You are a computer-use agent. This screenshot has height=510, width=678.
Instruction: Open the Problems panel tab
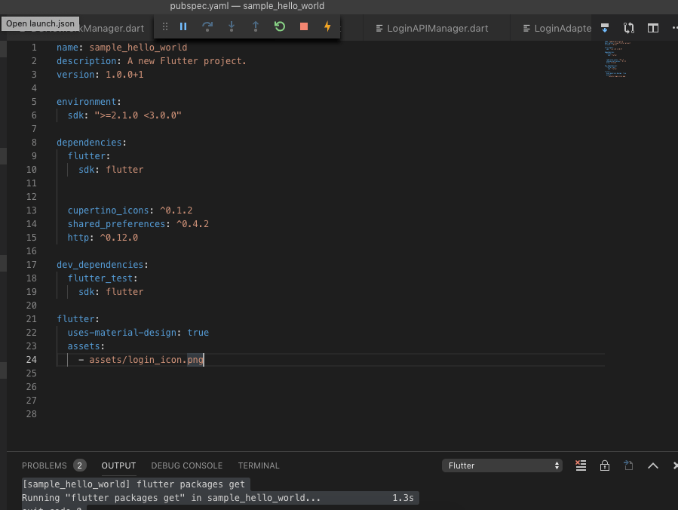click(44, 465)
